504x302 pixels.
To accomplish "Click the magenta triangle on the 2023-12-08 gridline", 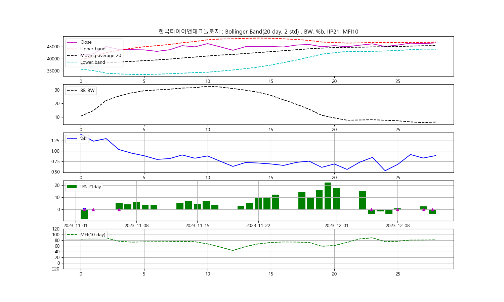I will (x=397, y=209).
